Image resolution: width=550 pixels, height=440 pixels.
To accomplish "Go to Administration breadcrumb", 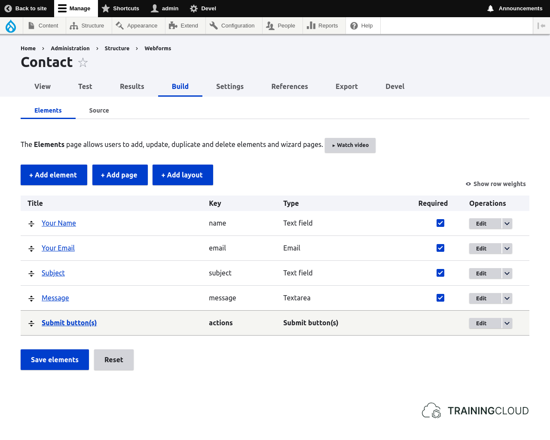I will tap(70, 49).
